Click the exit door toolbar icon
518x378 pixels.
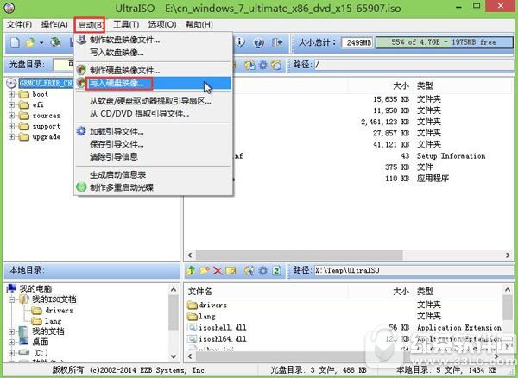(x=277, y=42)
